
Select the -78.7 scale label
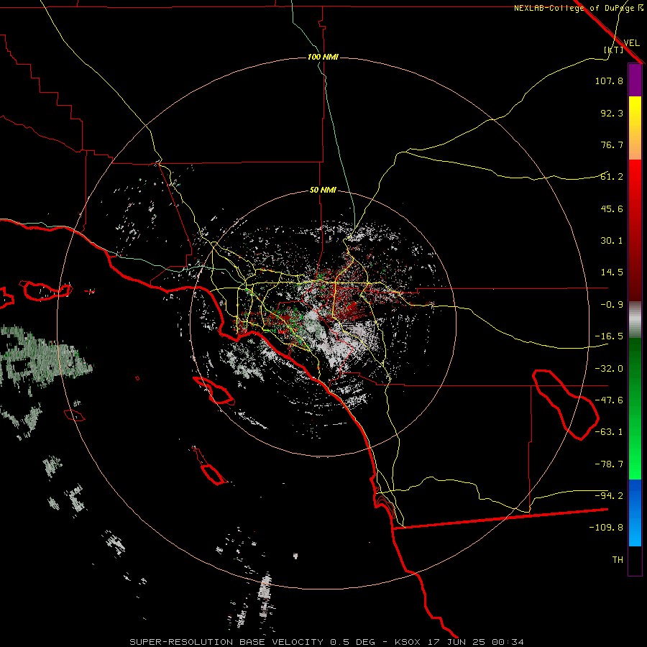pos(609,464)
